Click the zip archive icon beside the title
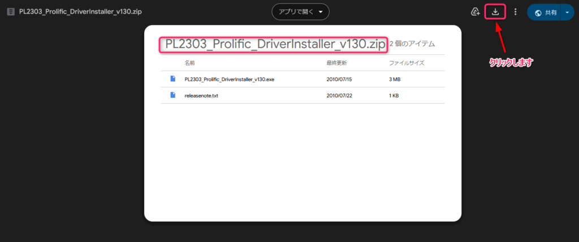The width and height of the screenshot is (579, 242). click(11, 12)
